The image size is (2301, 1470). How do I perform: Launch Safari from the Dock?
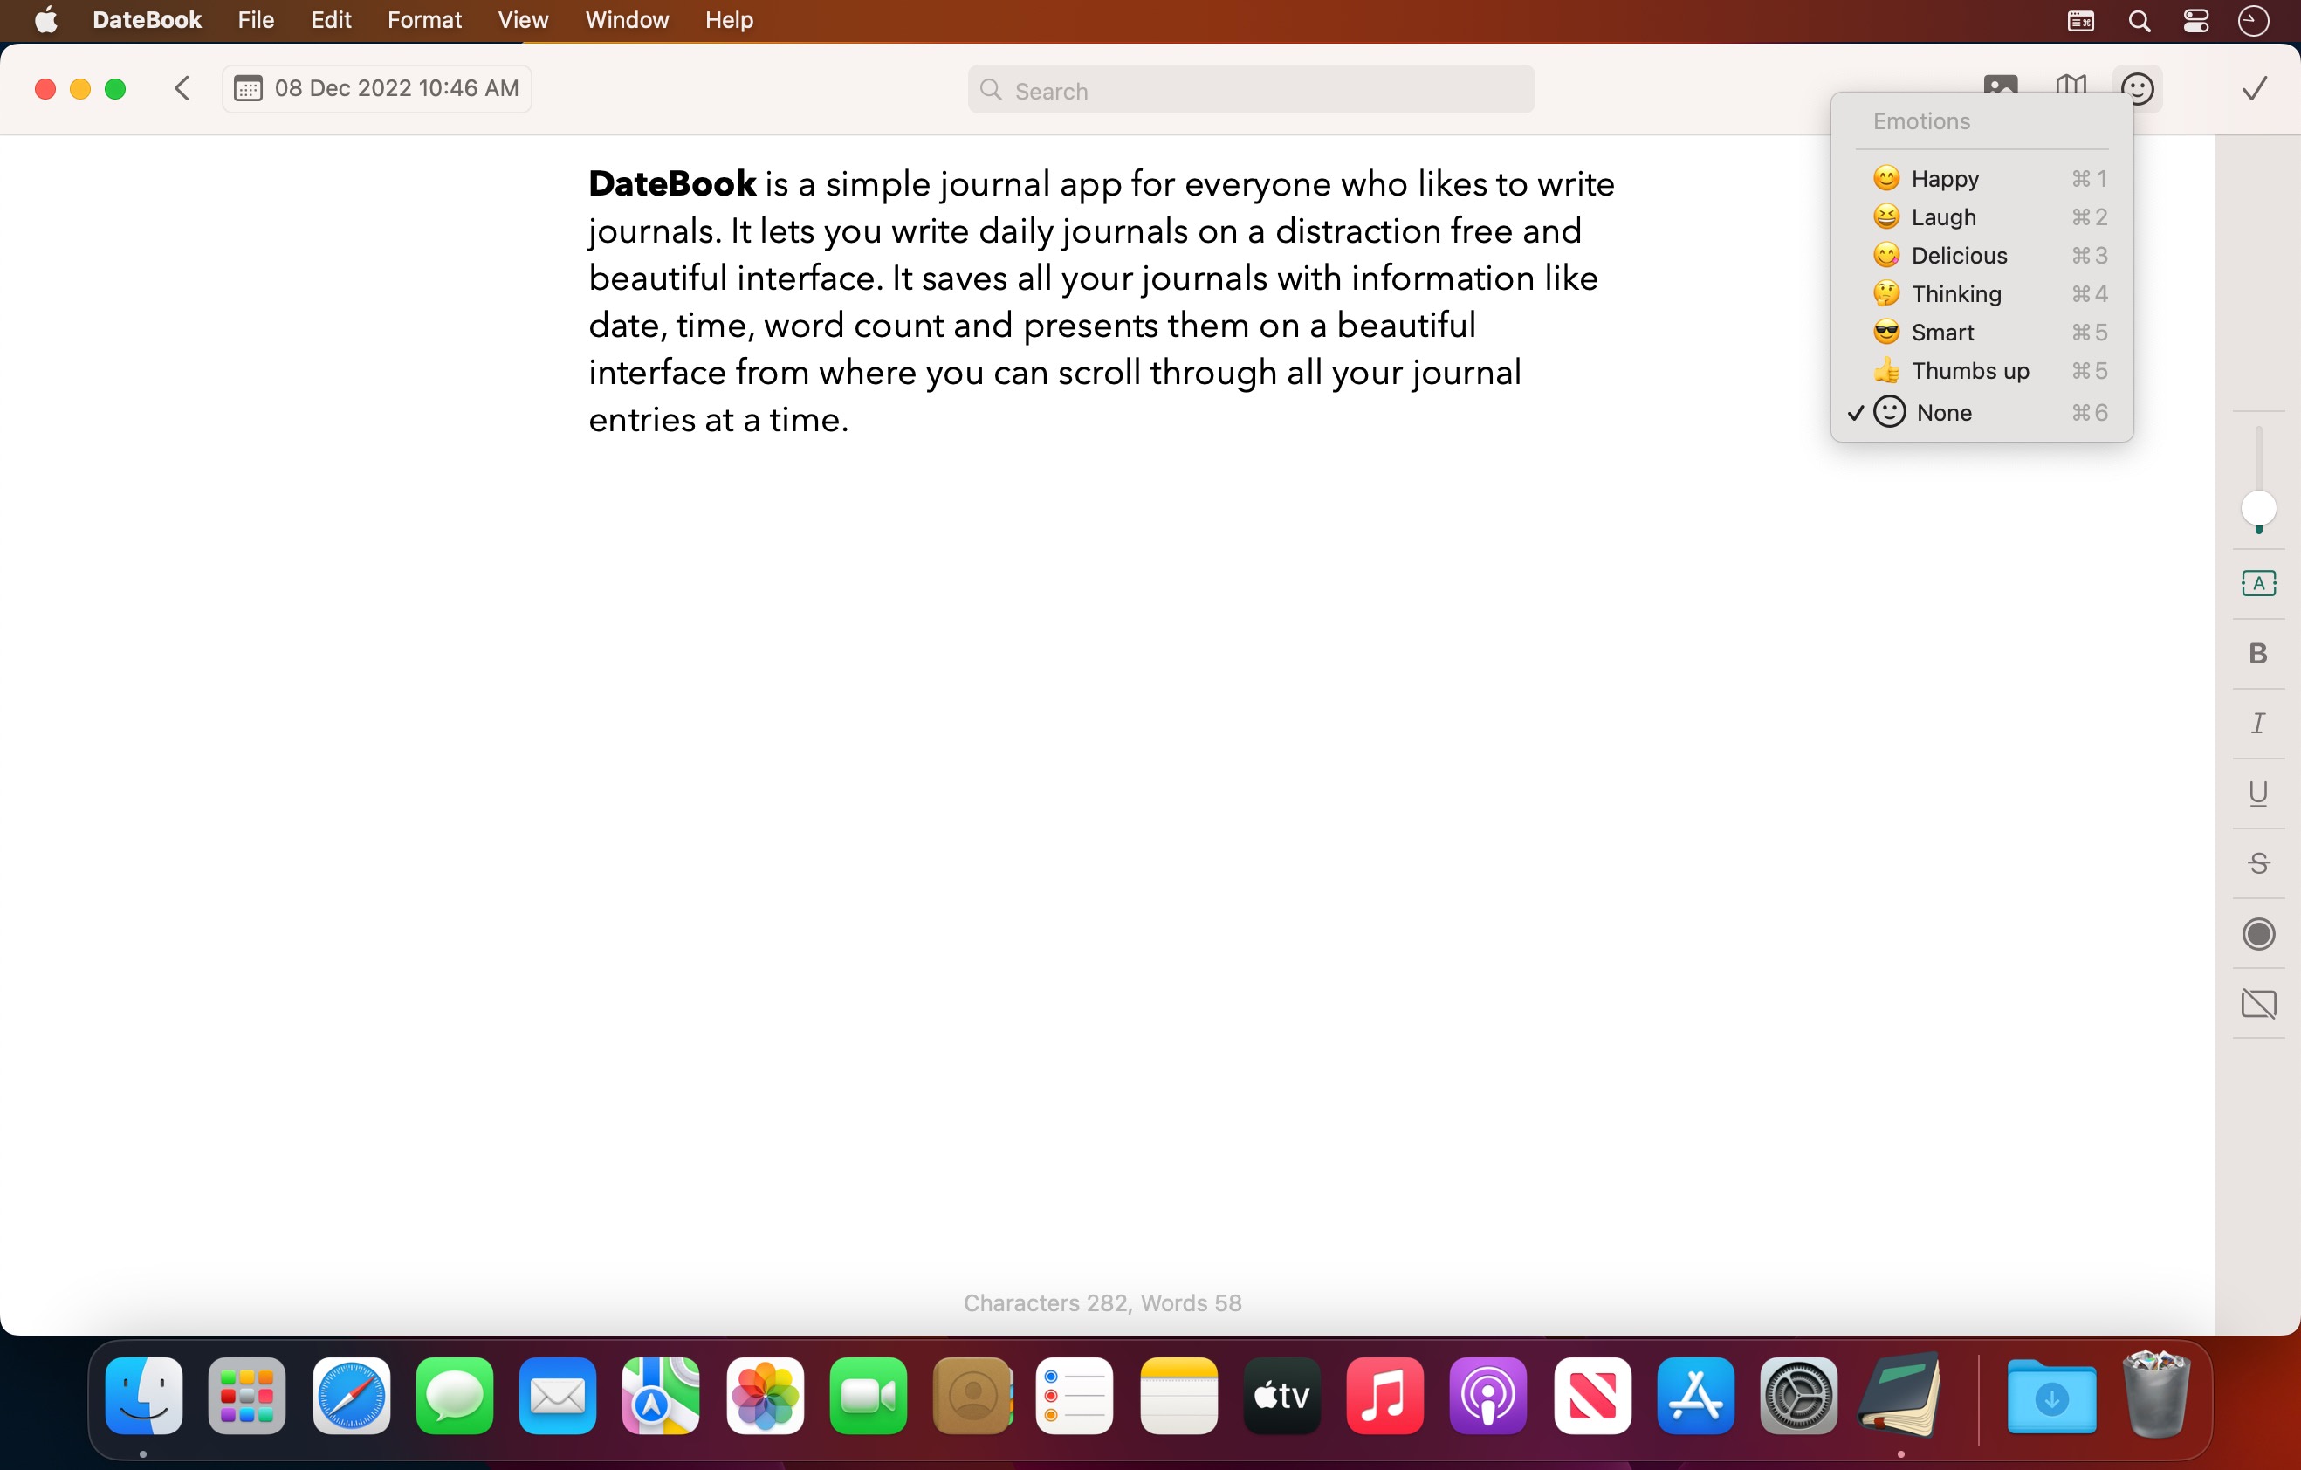(351, 1395)
